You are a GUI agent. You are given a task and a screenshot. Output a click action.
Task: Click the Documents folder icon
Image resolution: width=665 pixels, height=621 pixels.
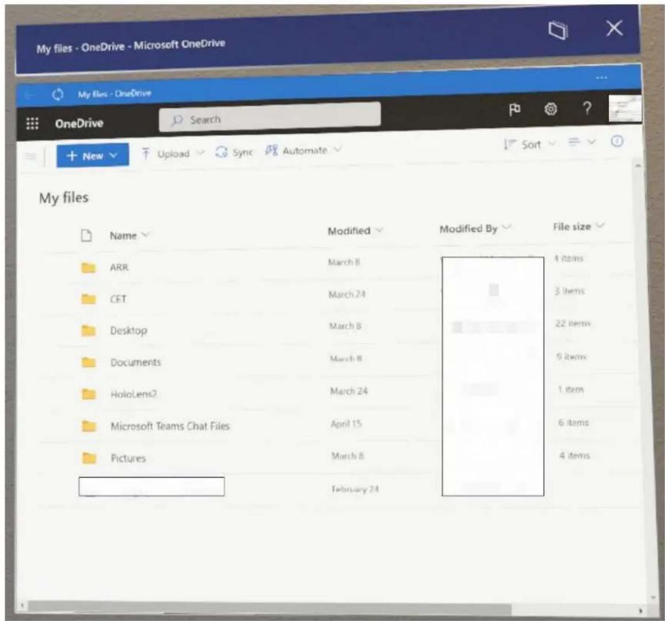[89, 362]
